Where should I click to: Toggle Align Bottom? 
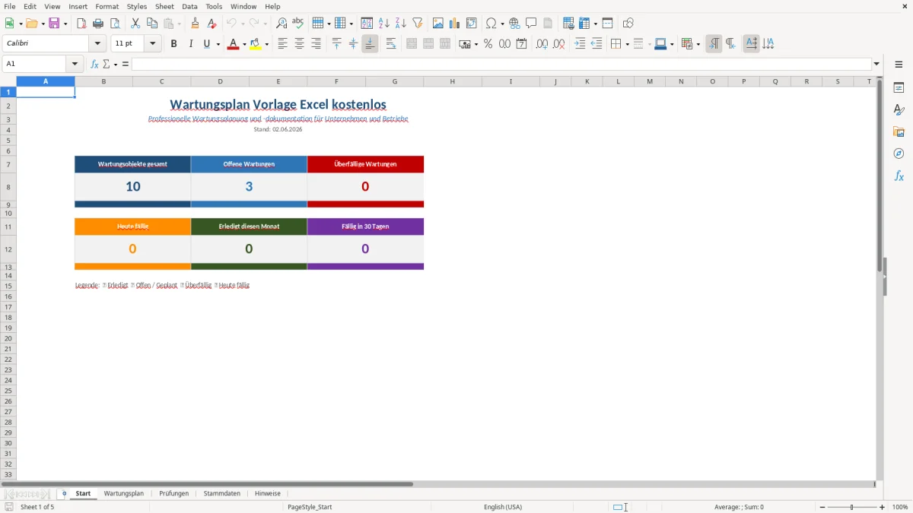click(370, 44)
